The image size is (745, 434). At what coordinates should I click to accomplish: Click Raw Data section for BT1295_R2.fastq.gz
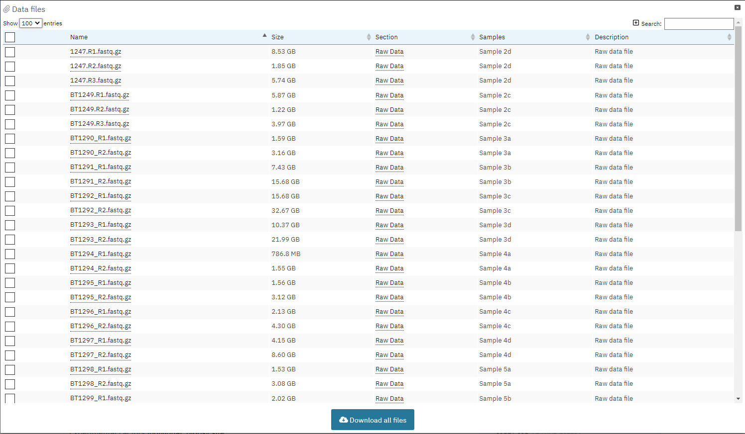(389, 297)
